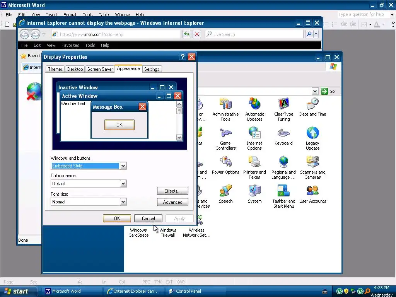The height and width of the screenshot is (297, 396).
Task: Click Cancel in Display Properties
Action: click(148, 218)
